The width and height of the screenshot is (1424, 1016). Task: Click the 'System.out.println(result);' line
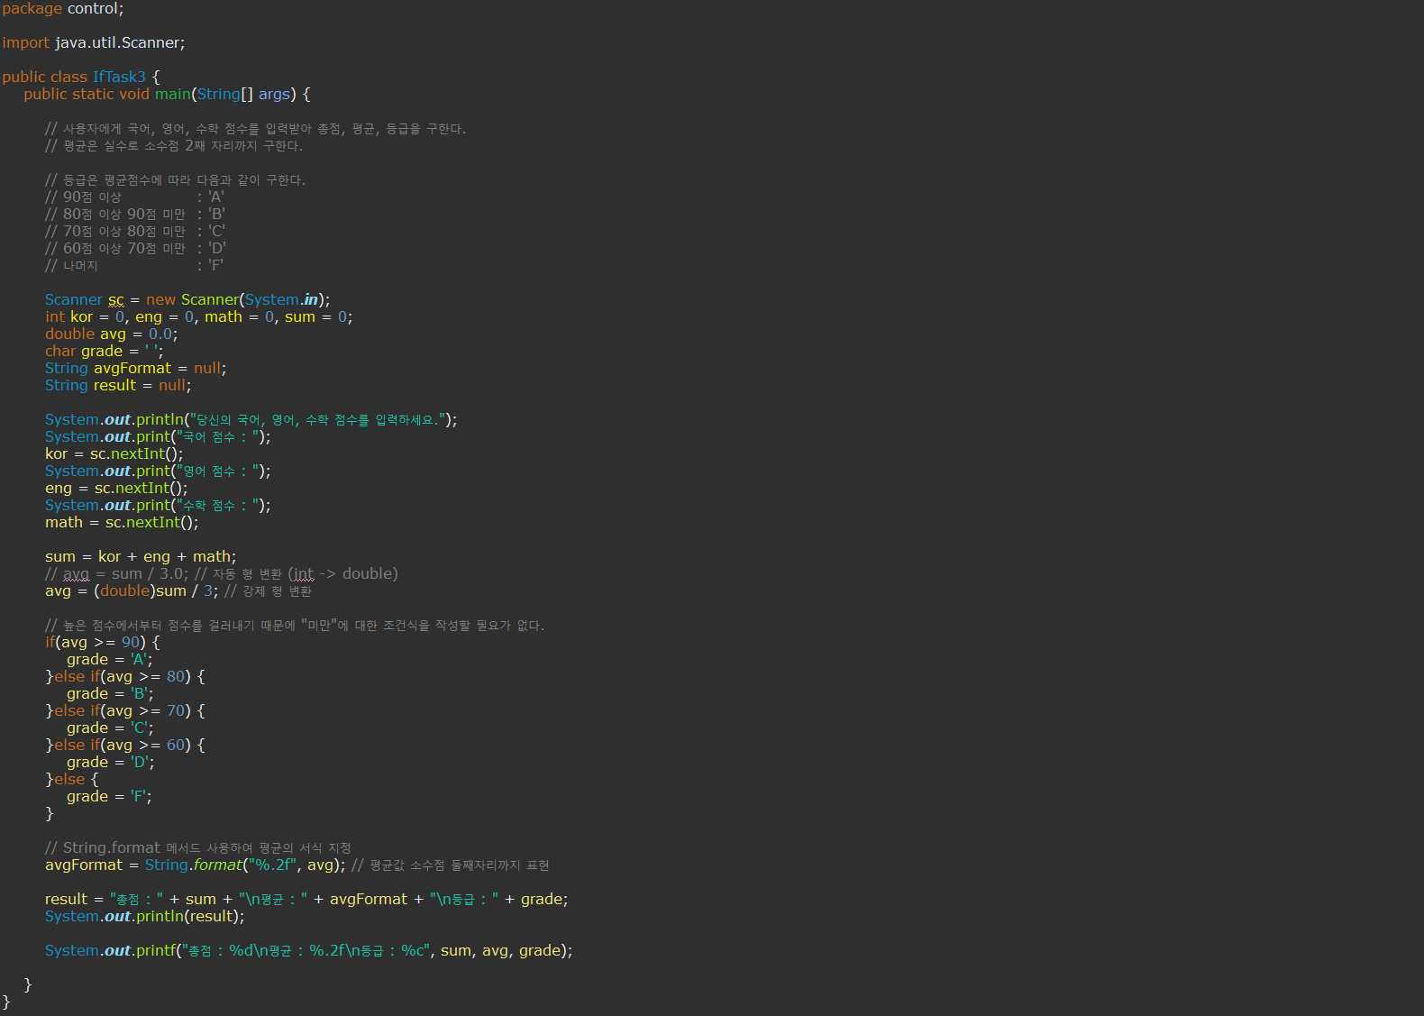[x=145, y=917]
